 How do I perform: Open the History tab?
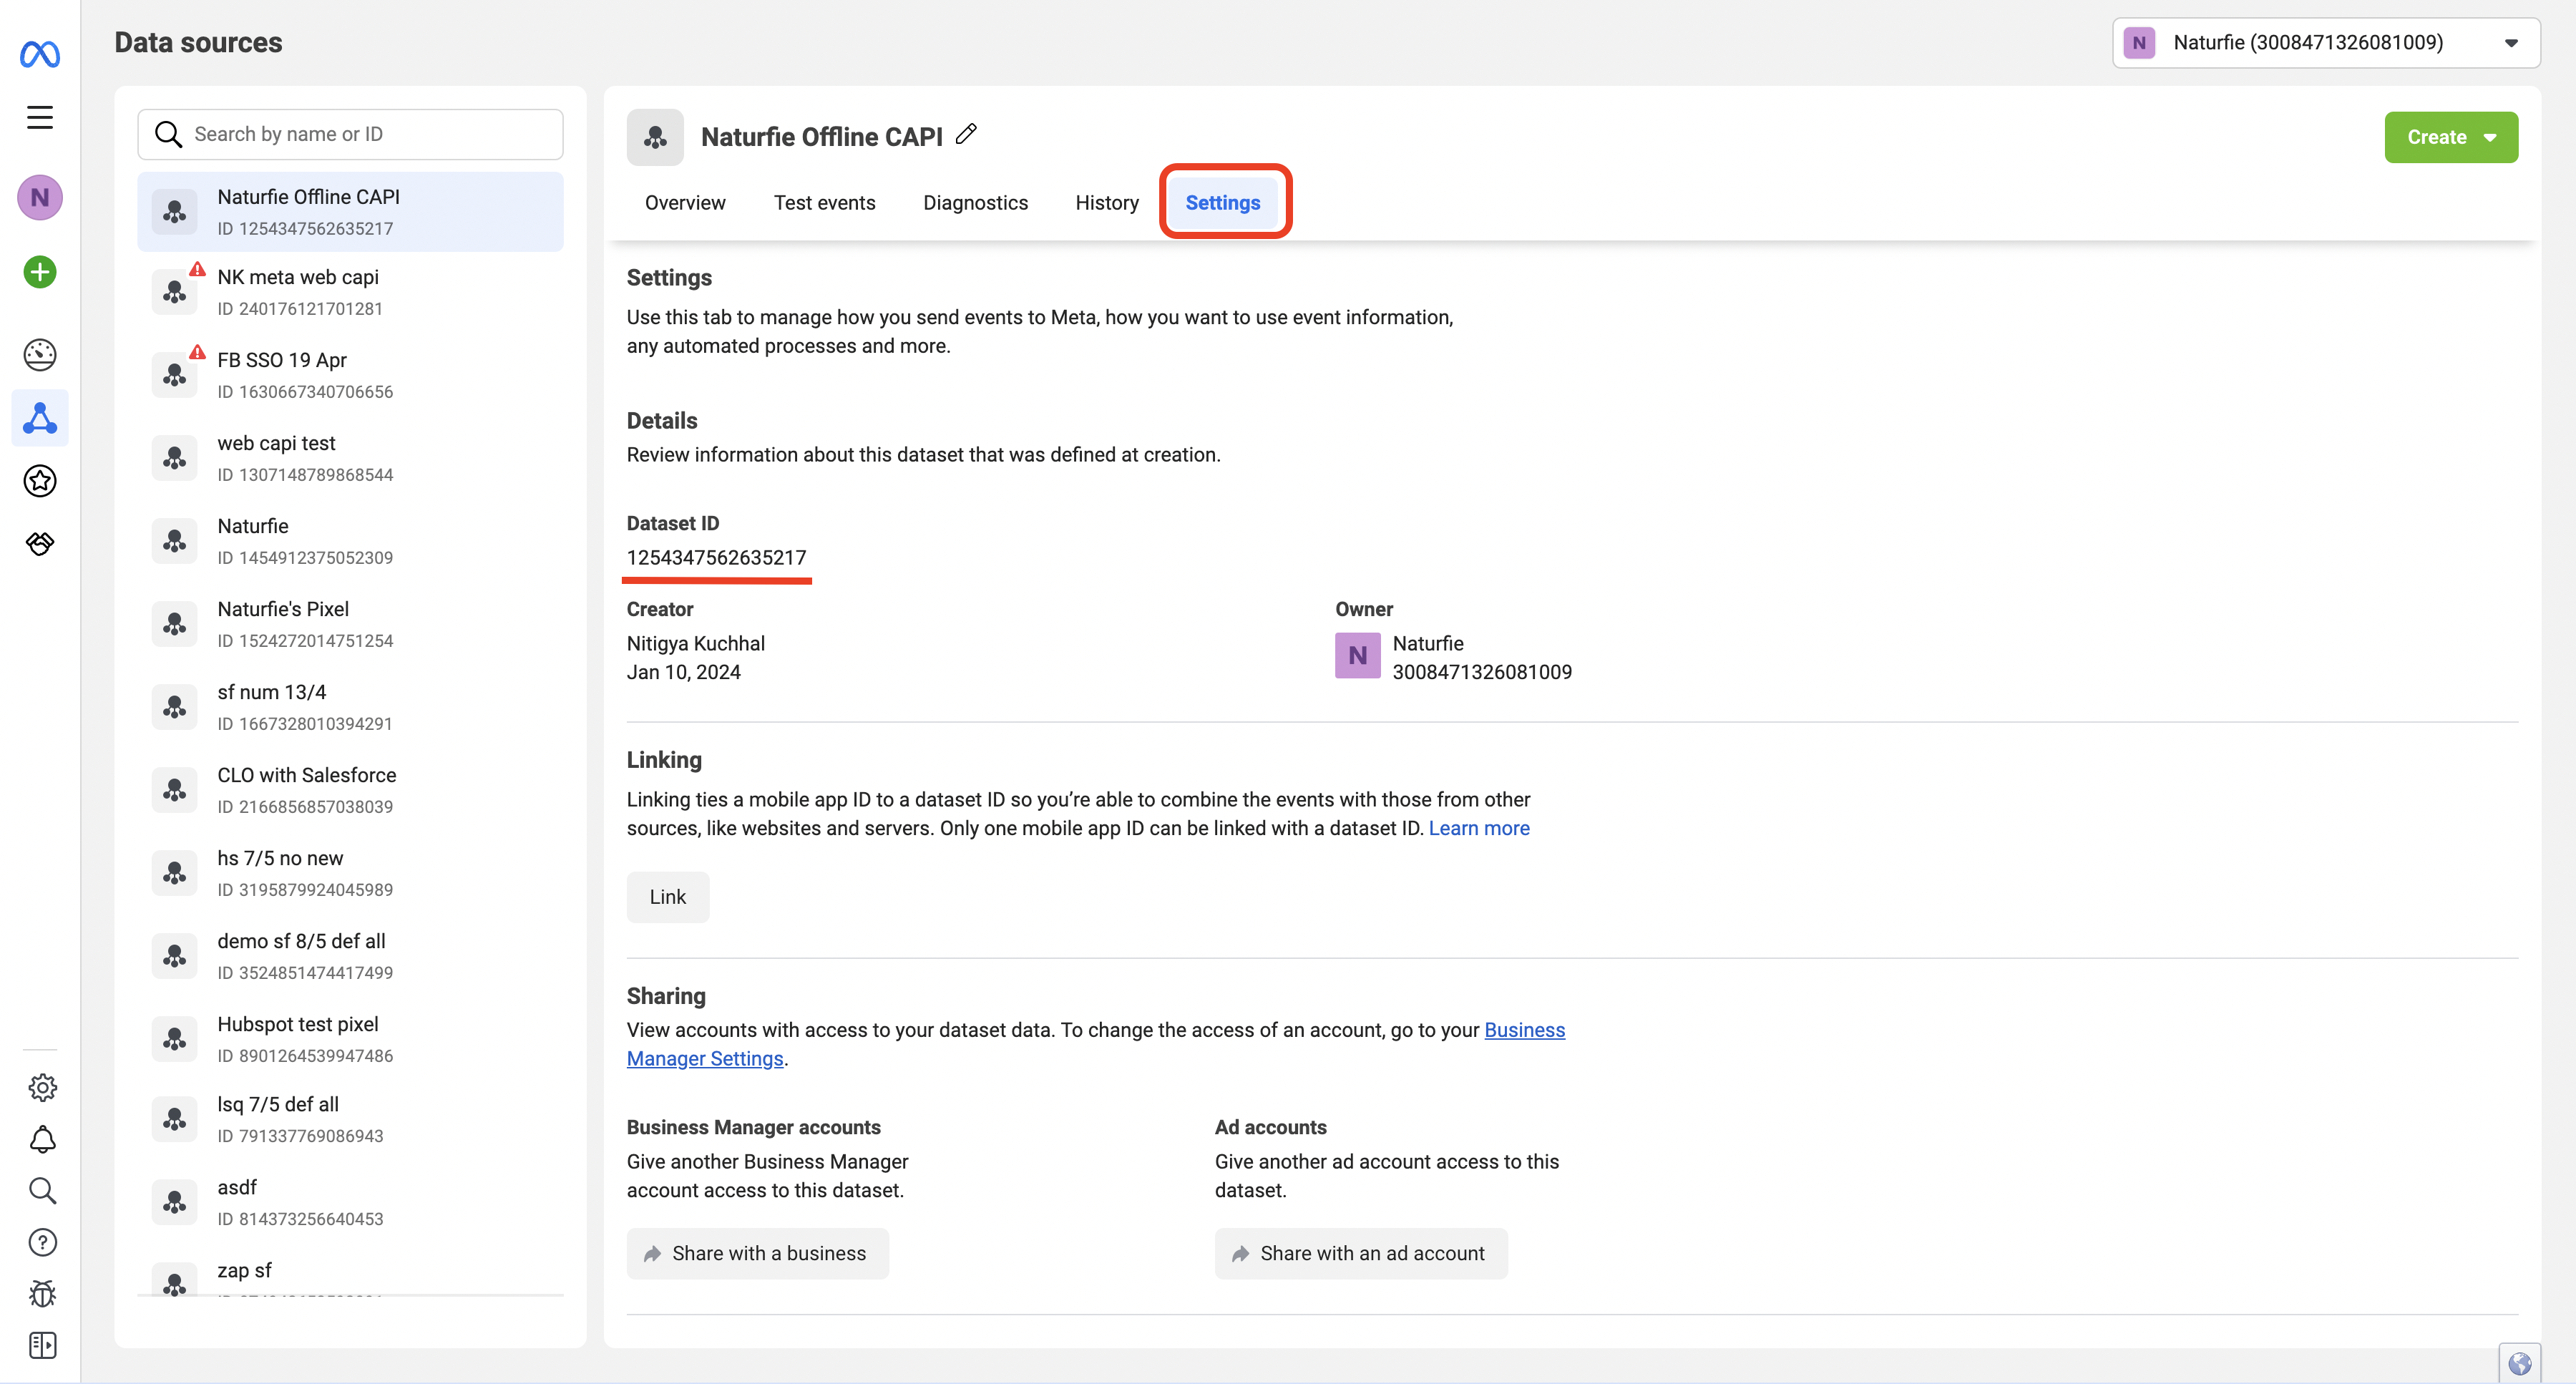click(x=1107, y=203)
